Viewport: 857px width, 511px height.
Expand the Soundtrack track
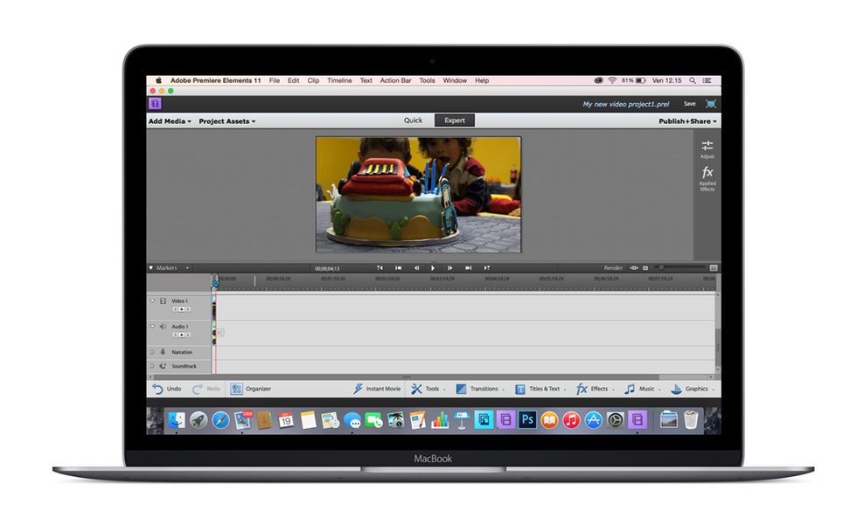[x=152, y=366]
